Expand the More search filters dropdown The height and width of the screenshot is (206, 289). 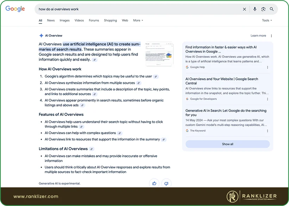[138, 20]
